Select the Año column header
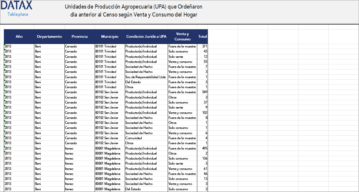The height and width of the screenshot is (192, 359). pos(19,37)
